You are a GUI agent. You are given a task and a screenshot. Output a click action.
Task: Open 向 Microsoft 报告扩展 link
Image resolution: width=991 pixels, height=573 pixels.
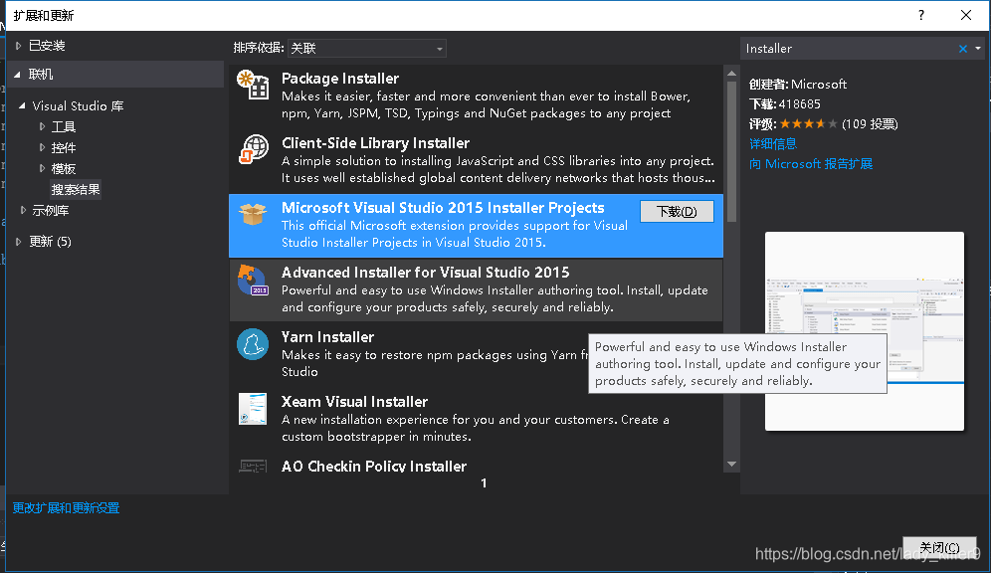point(811,164)
